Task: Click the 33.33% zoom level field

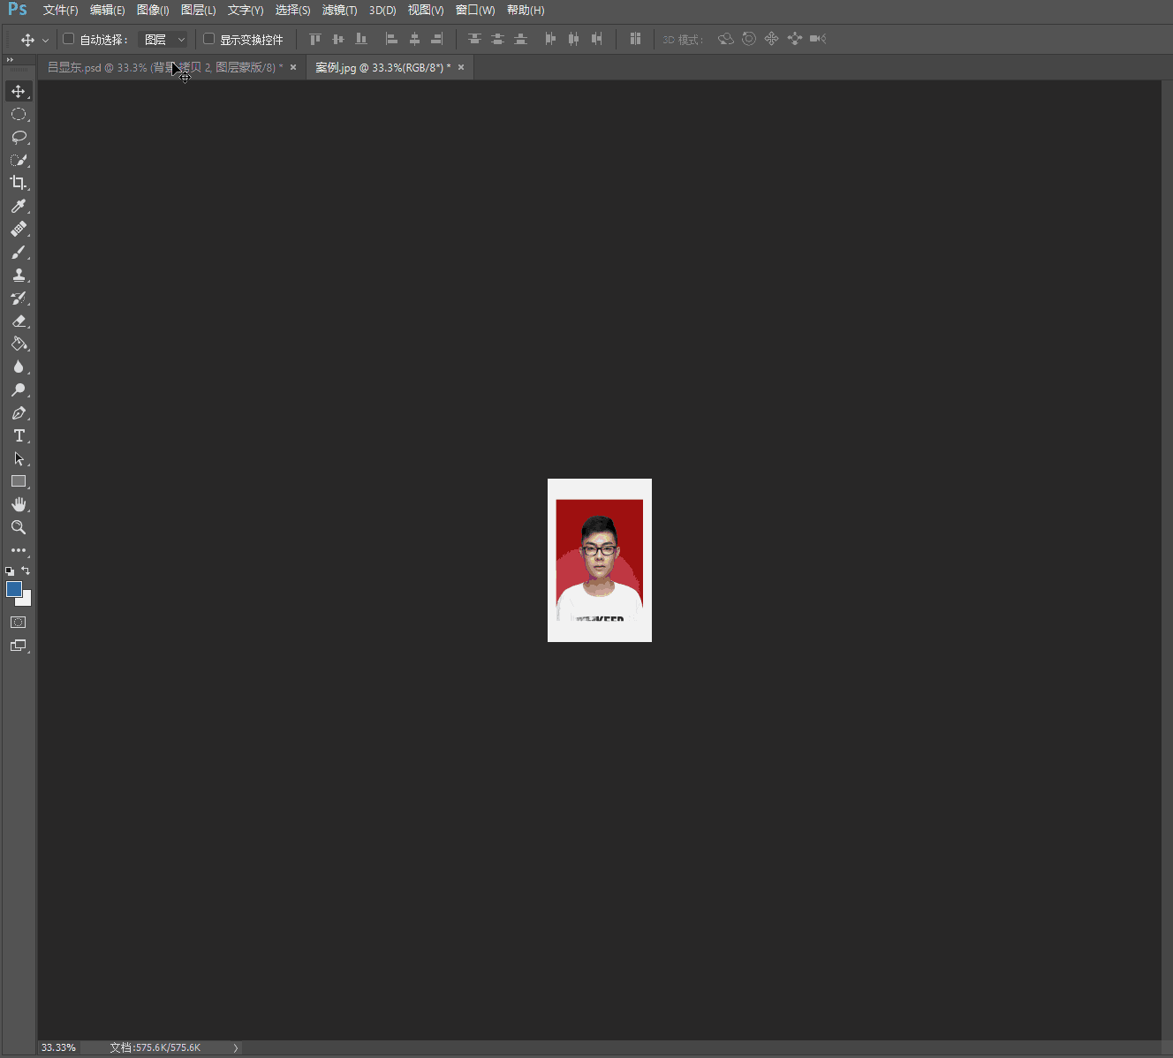Action: point(58,1048)
